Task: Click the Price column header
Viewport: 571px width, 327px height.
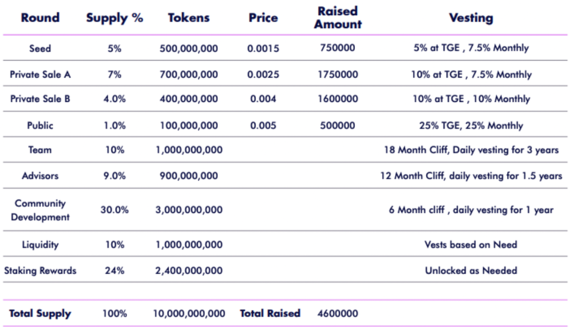Action: 263,18
